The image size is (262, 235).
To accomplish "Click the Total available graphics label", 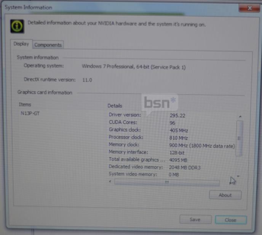I will point(137,159).
